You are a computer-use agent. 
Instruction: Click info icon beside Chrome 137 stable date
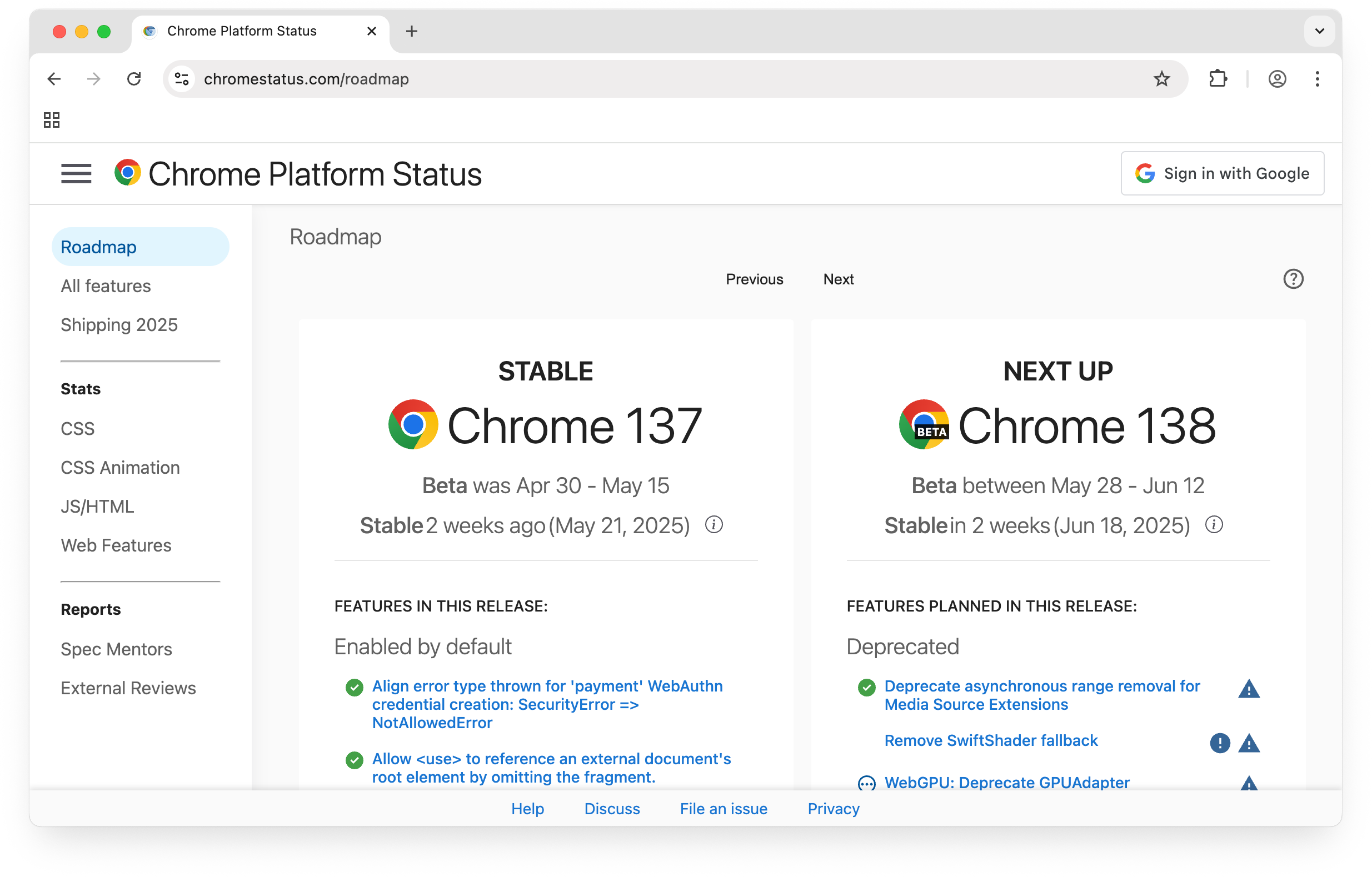click(x=714, y=524)
